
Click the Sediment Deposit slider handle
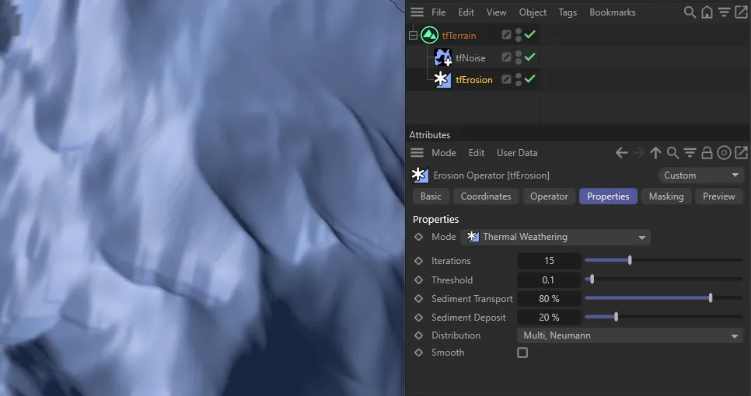pos(616,317)
